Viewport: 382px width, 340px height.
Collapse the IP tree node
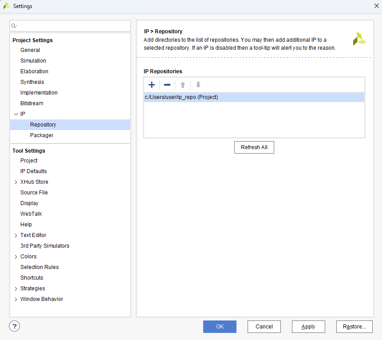(16, 114)
